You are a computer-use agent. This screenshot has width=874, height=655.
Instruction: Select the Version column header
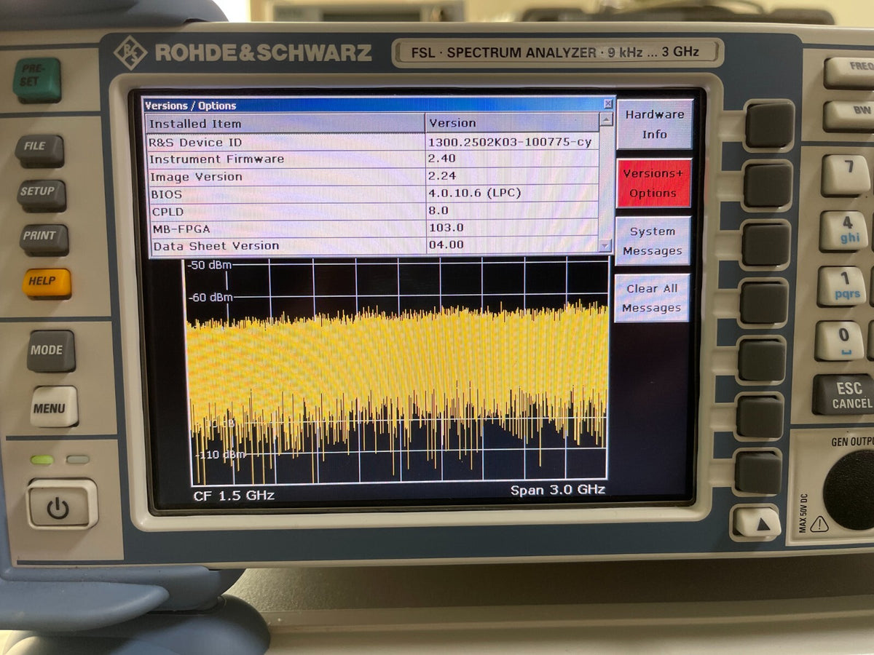(x=512, y=123)
